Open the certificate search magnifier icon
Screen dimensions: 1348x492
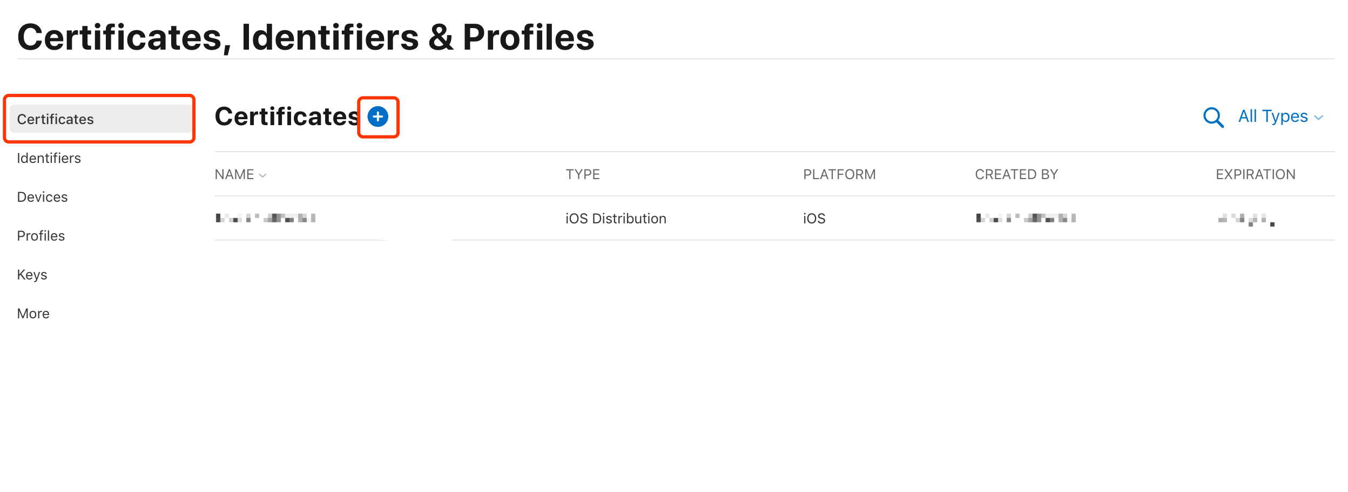[1213, 117]
